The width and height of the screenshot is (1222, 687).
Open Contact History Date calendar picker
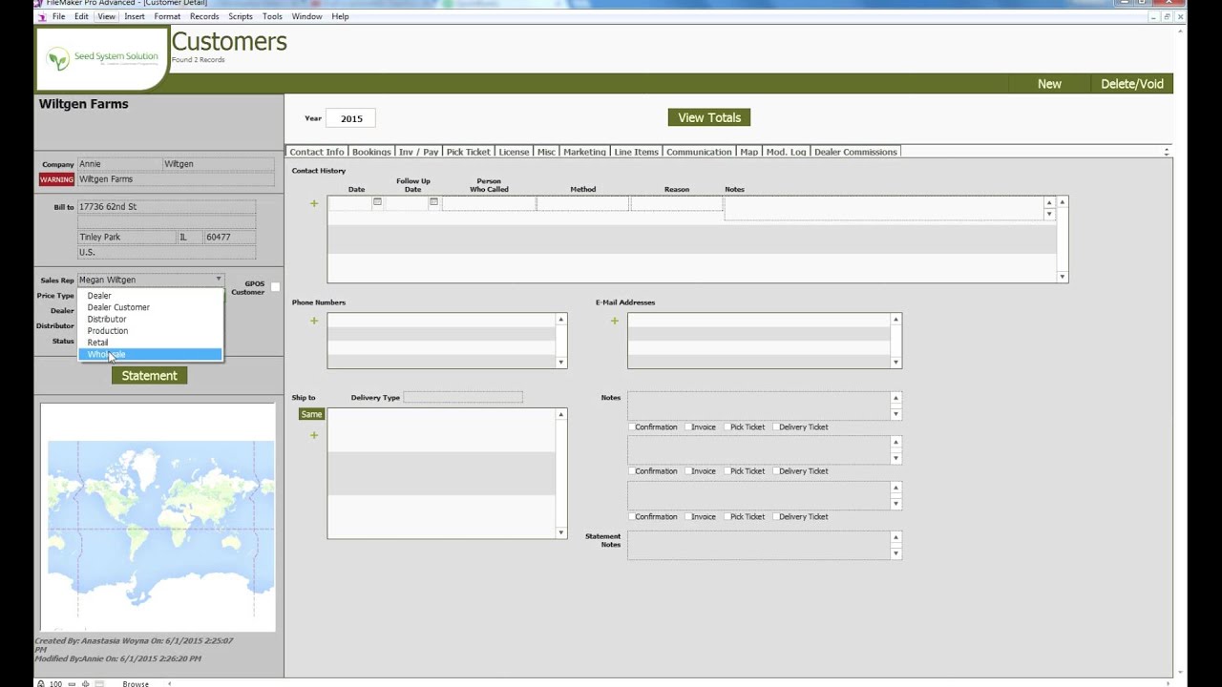pyautogui.click(x=377, y=202)
